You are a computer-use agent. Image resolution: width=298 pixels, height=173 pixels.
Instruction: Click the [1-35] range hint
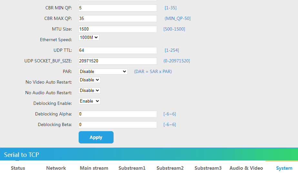pos(171,8)
